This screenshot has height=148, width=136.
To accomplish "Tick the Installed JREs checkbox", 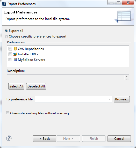I will [x=10, y=54].
